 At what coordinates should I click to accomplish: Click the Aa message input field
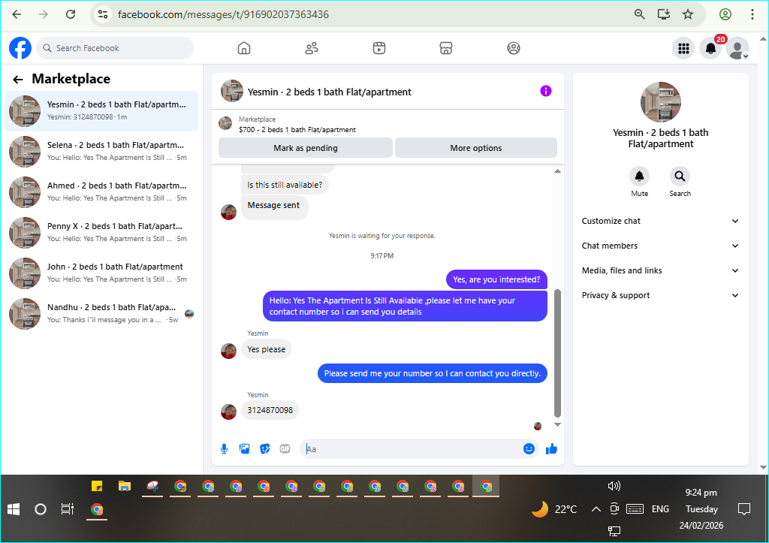pyautogui.click(x=412, y=449)
